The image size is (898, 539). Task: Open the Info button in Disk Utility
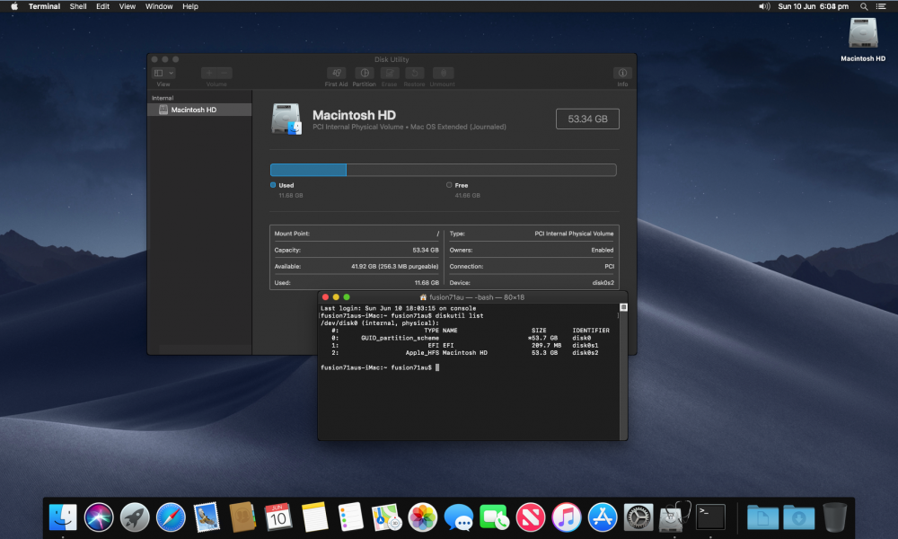pyautogui.click(x=622, y=74)
